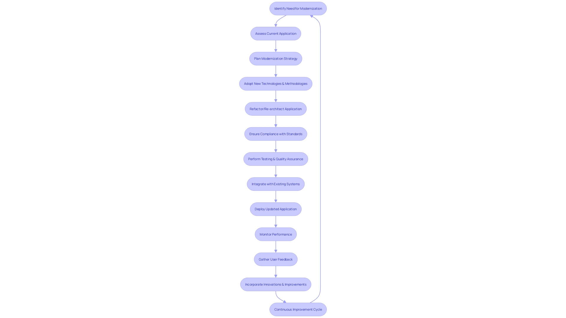This screenshot has height=318, width=566.
Task: Expand the 'Gather User Feedback' step options
Action: tap(276, 259)
